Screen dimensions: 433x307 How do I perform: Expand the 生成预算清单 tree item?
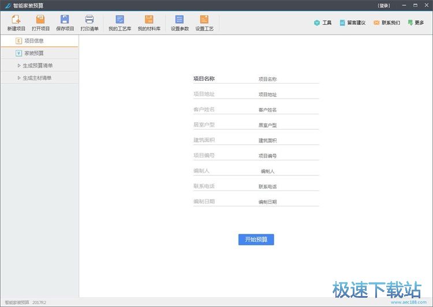37,65
